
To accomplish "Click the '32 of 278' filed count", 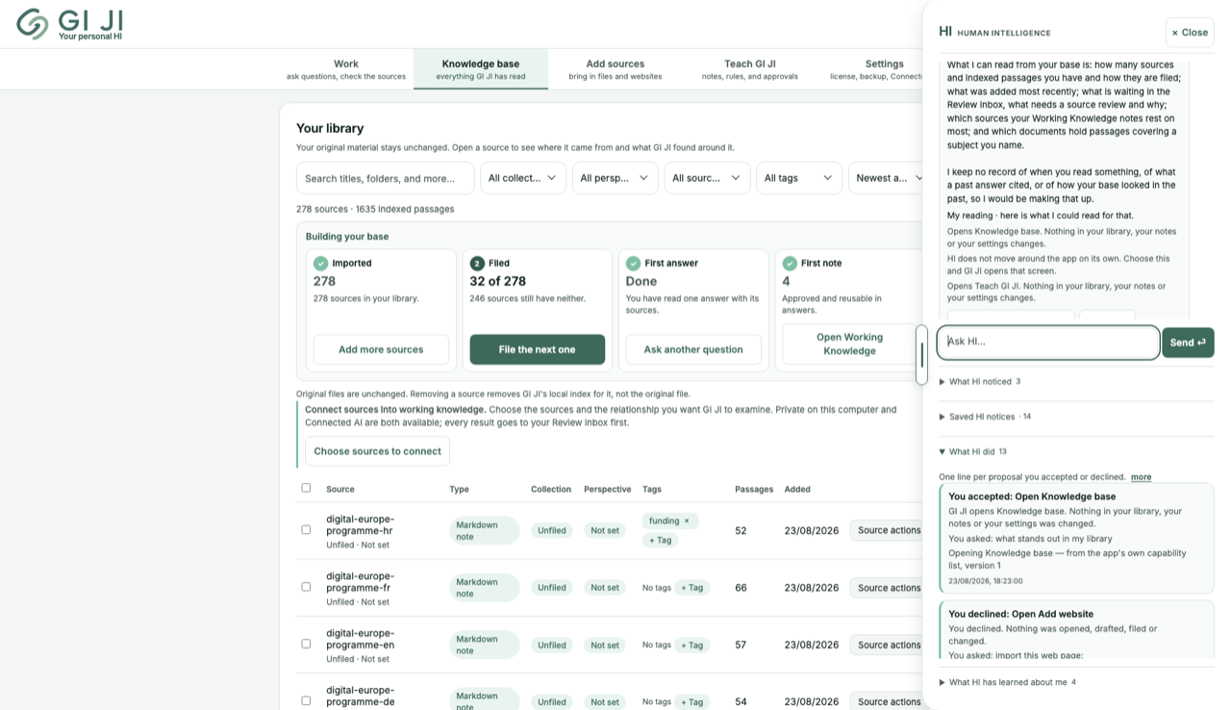I will click(x=497, y=281).
